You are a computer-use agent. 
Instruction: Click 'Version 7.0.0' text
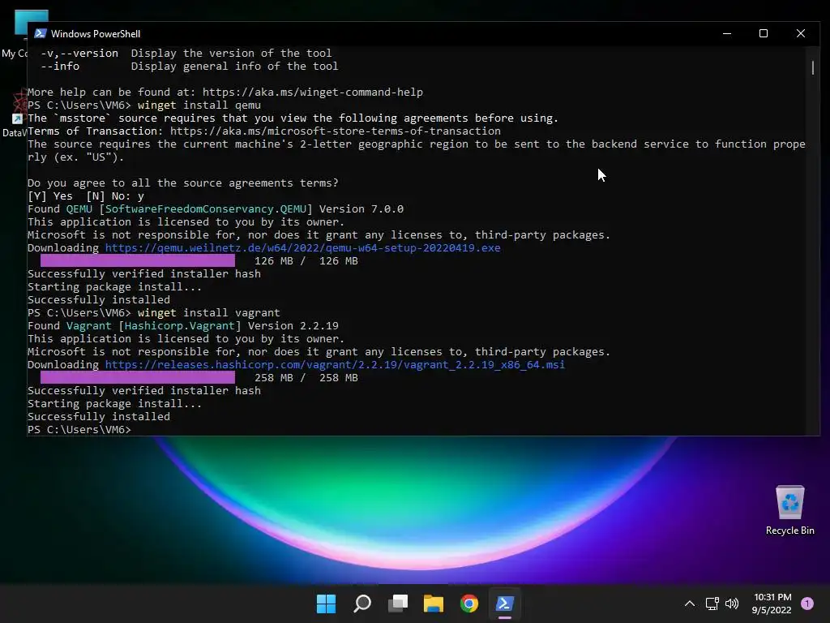[x=361, y=208]
